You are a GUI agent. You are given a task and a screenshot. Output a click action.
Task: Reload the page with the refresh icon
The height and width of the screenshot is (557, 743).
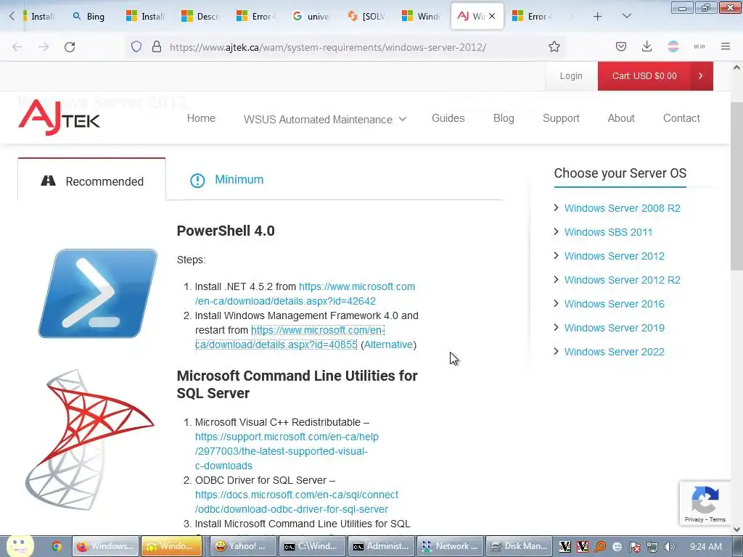tap(70, 47)
